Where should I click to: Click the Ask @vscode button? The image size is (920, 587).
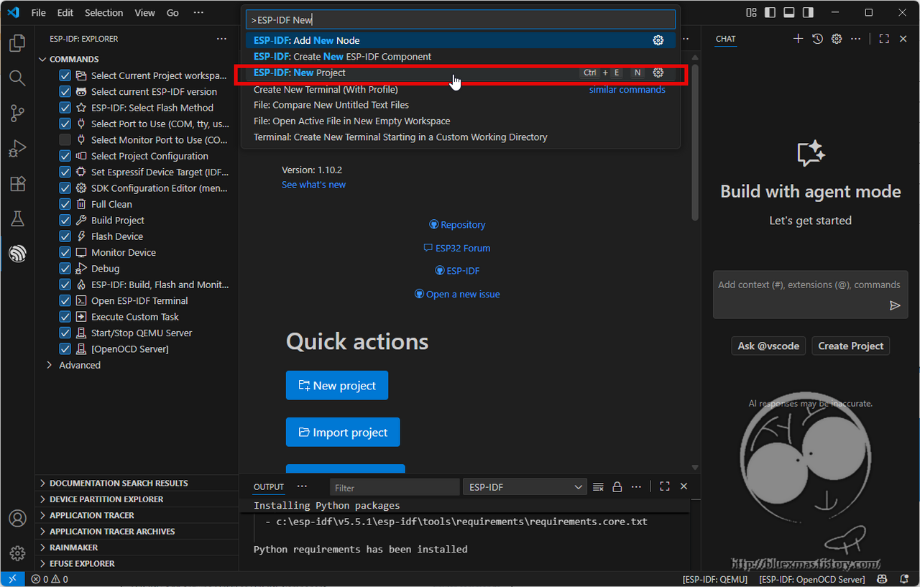click(768, 346)
